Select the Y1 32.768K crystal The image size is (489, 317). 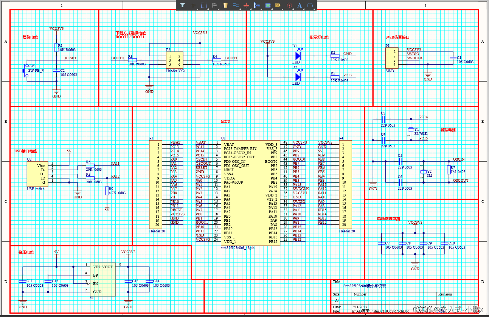[411, 129]
